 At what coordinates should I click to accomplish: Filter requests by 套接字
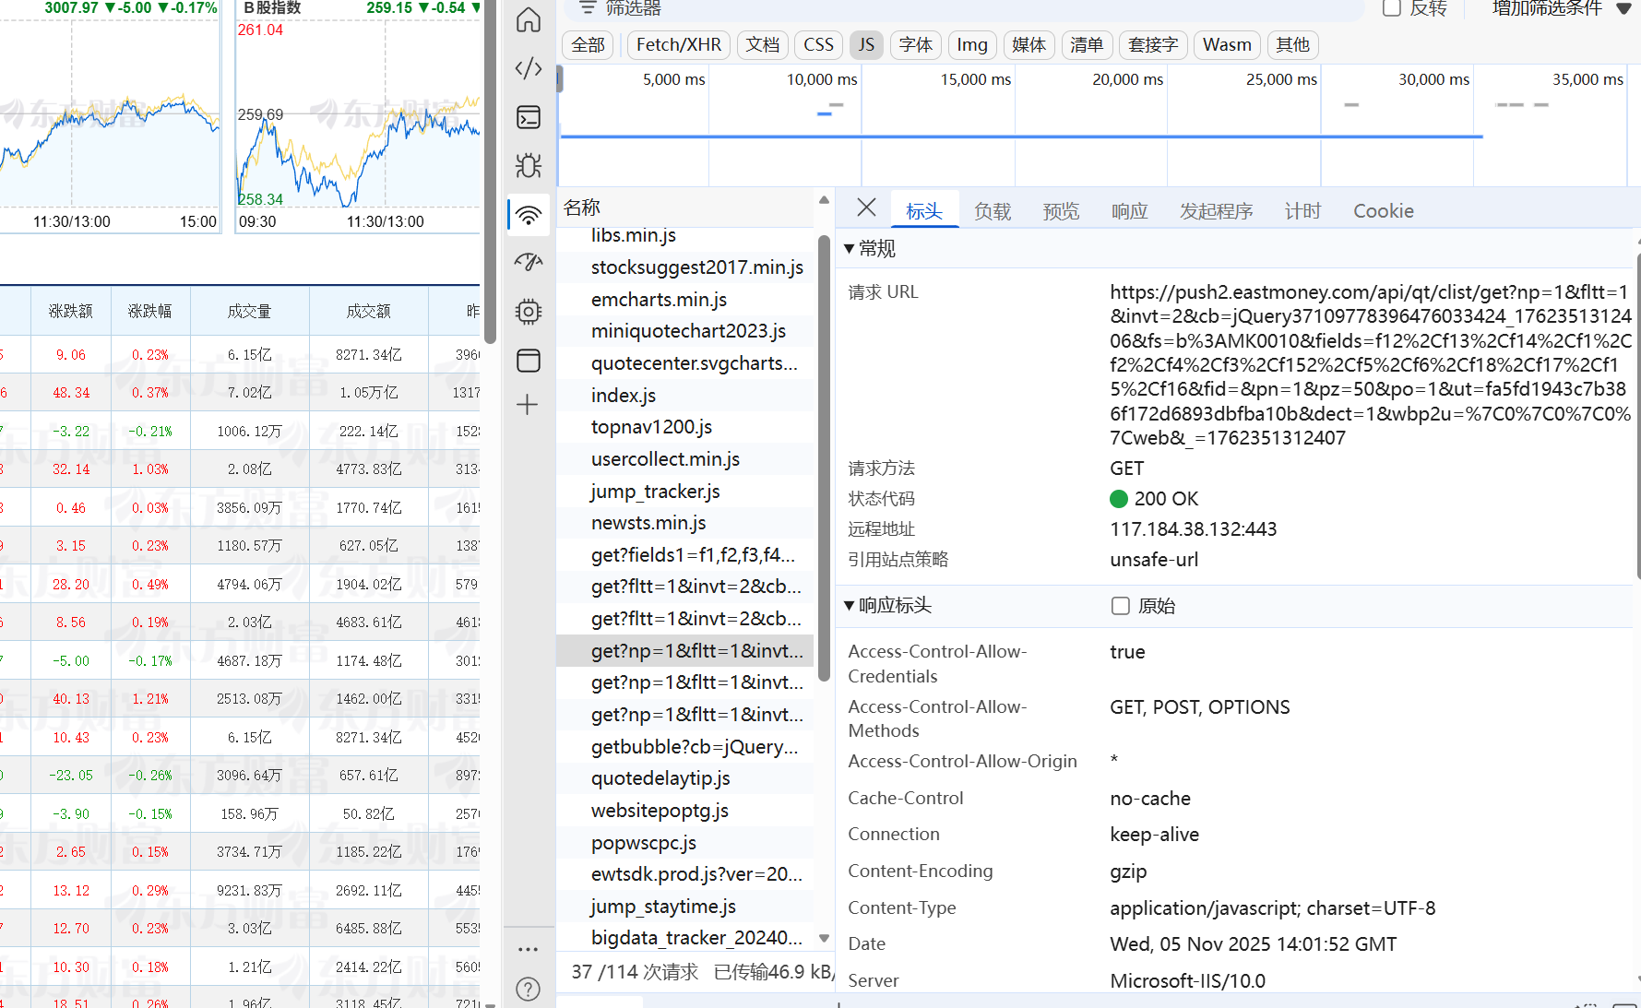click(1153, 45)
